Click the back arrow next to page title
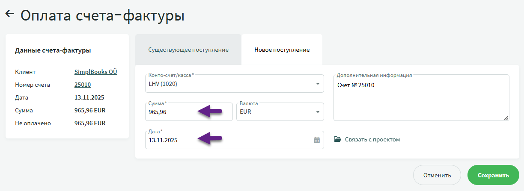This screenshot has width=524, height=191. click(10, 14)
